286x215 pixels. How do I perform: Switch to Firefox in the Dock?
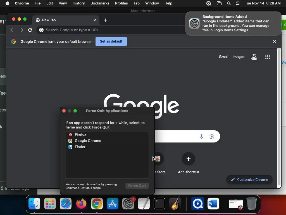pos(81,204)
